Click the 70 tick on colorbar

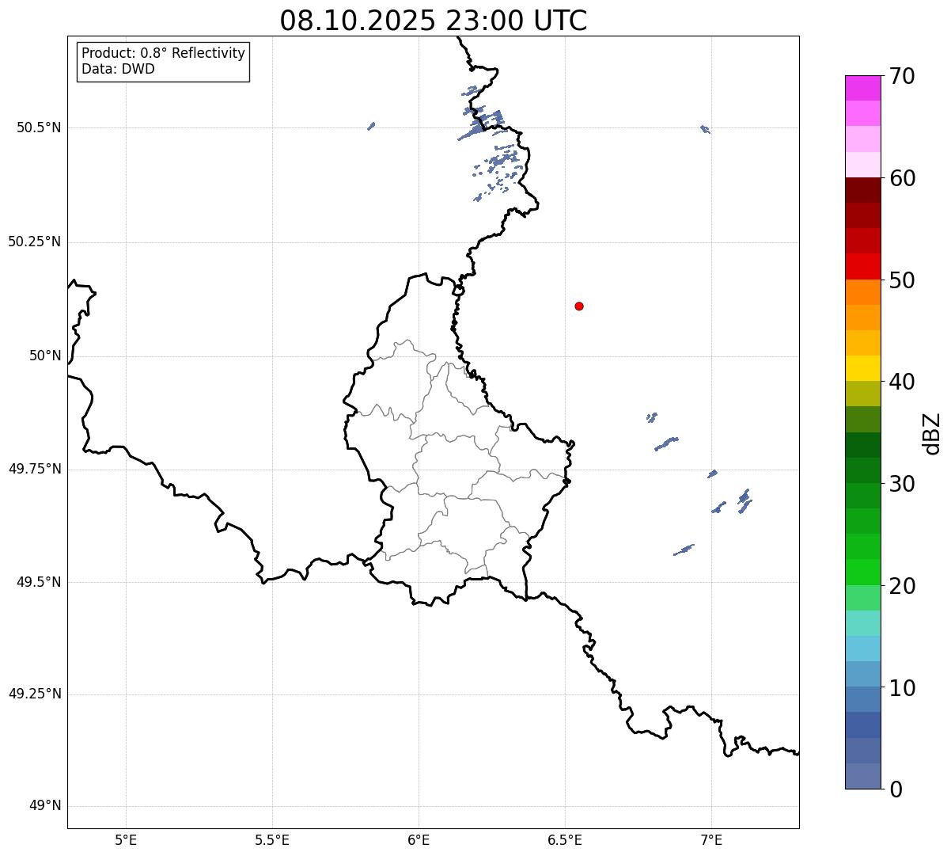click(x=902, y=76)
